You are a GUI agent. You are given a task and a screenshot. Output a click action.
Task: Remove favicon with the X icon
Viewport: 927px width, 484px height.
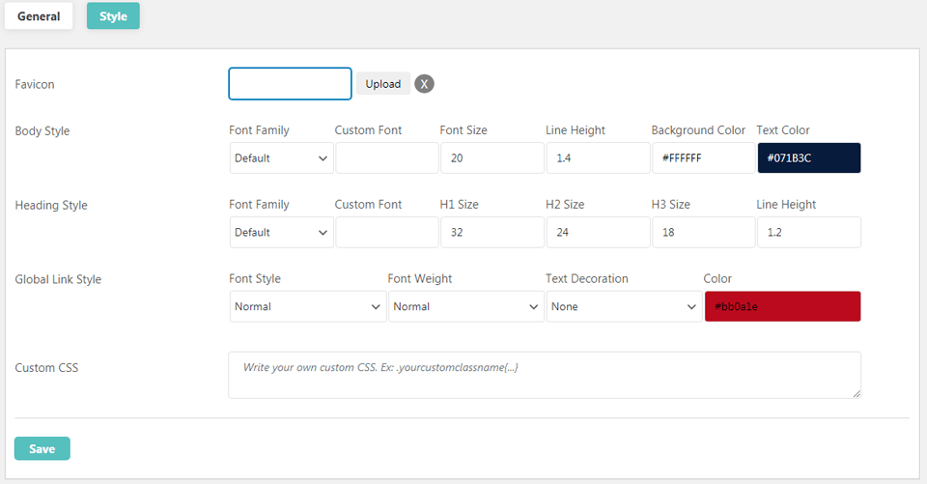[424, 84]
